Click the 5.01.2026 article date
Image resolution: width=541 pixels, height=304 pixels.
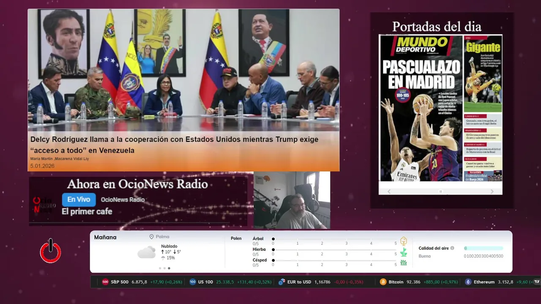pyautogui.click(x=42, y=166)
